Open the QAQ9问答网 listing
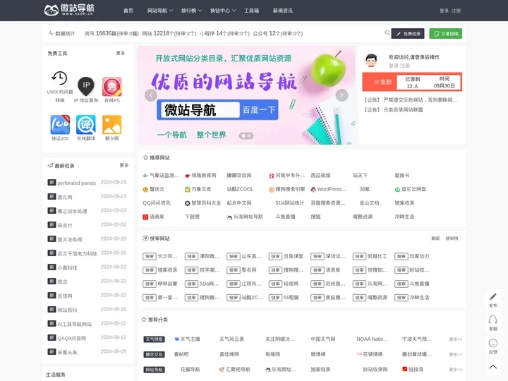Viewport: 508px width, 381px height. [71, 338]
